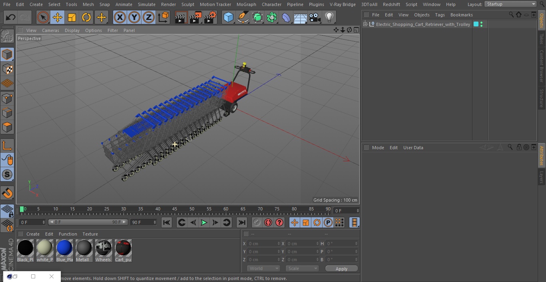Enable Edges mode
This screenshot has height=282, width=546.
pos(7,113)
